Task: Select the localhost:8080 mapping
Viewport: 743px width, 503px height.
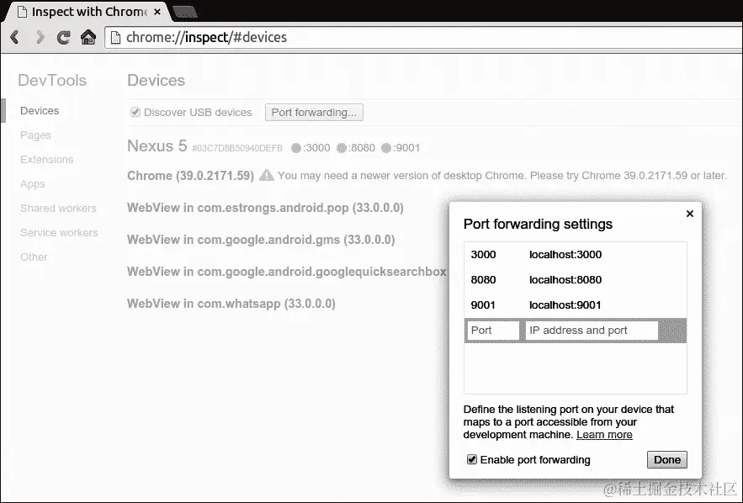Action: (565, 280)
